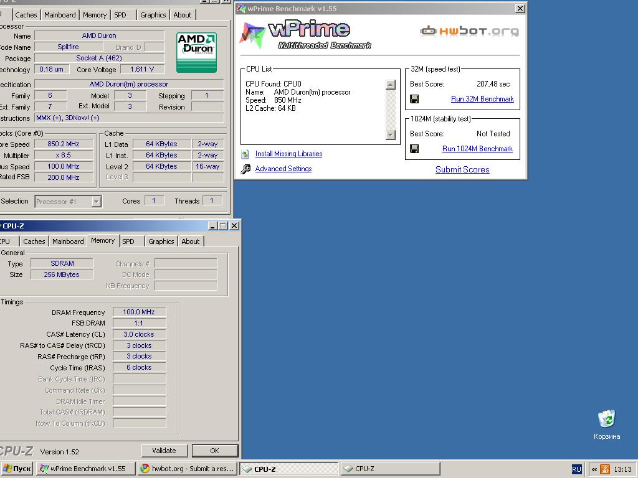Image resolution: width=638 pixels, height=478 pixels.
Task: Open the About tab in lower CPU-Z window
Action: pyautogui.click(x=191, y=241)
